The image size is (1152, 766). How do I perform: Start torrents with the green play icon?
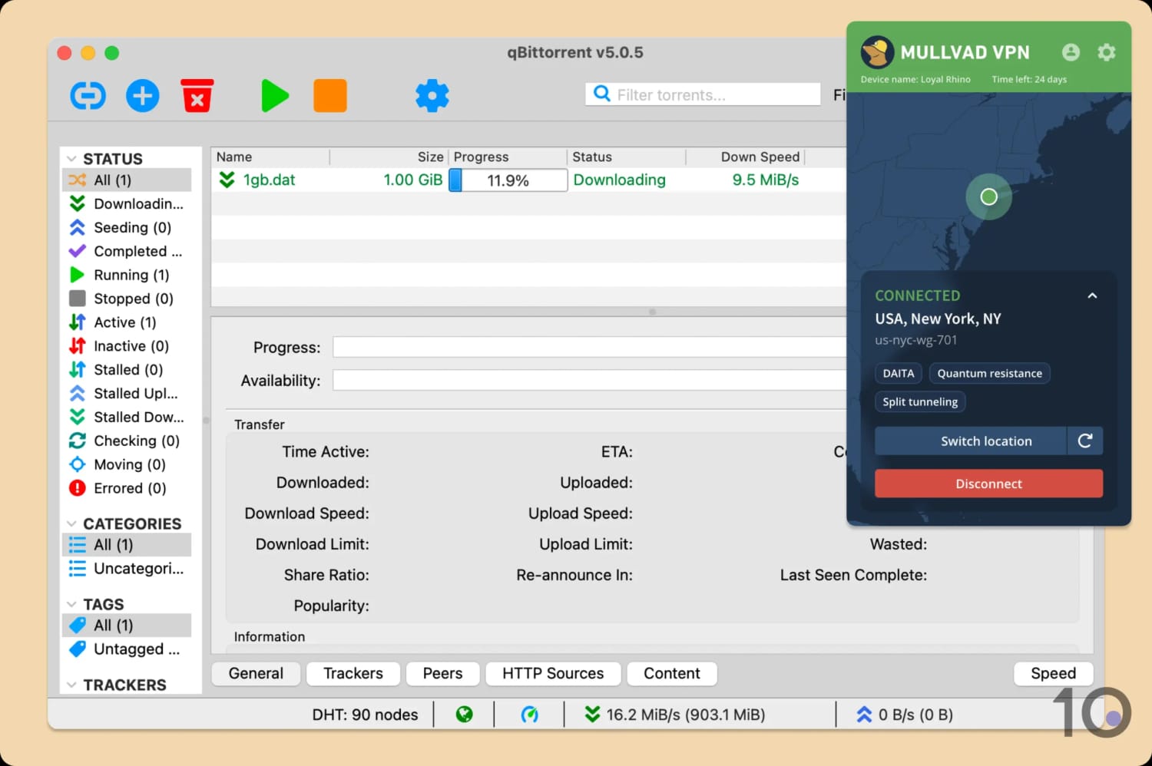coord(274,96)
